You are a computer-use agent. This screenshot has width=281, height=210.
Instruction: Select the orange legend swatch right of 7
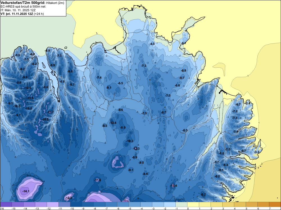tap(275, 204)
